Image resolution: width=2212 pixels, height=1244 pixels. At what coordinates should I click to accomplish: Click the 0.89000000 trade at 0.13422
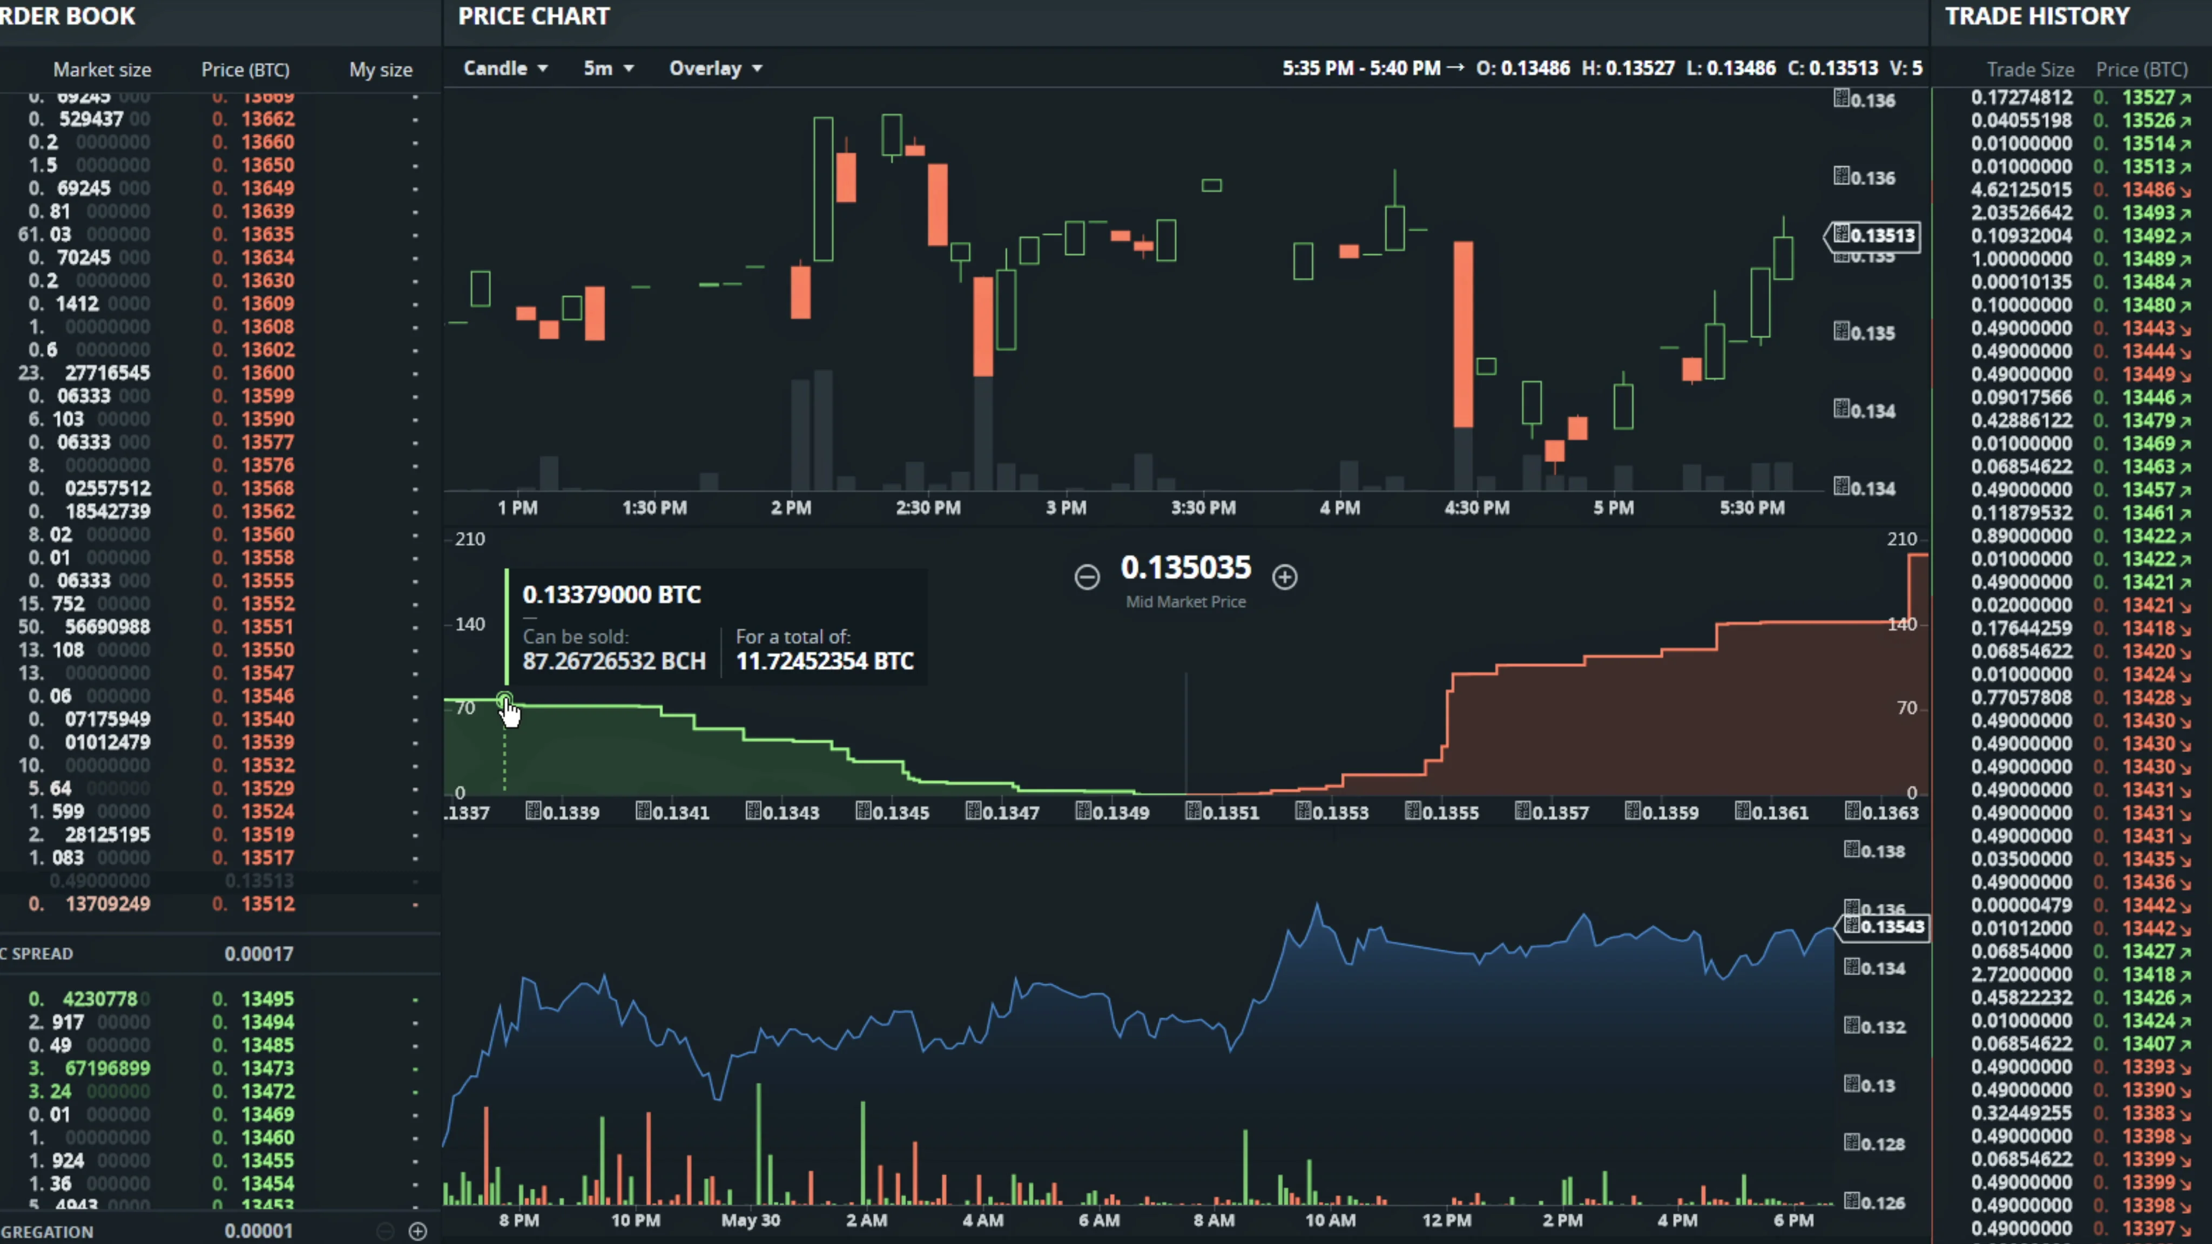click(x=2073, y=536)
